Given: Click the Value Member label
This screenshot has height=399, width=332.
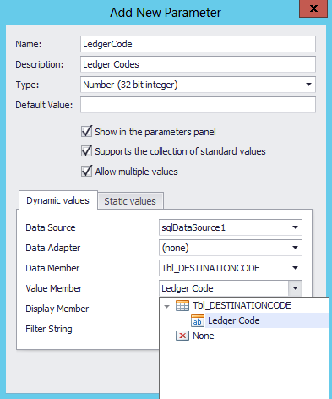Looking at the screenshot, I should (x=54, y=288).
